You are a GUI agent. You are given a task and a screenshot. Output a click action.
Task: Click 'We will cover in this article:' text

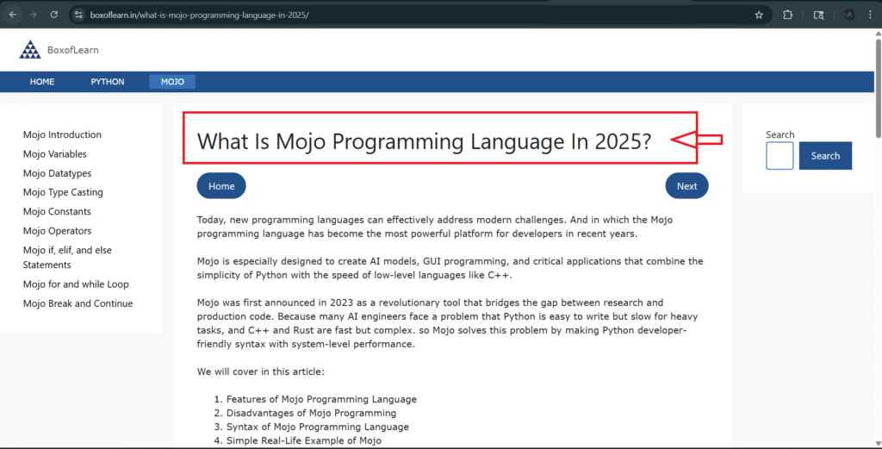260,371
